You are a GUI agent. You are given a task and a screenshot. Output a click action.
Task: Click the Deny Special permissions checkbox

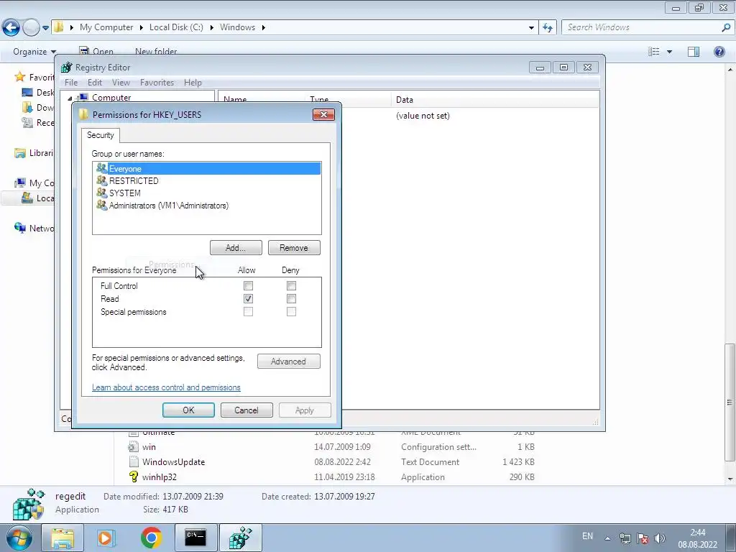point(292,312)
